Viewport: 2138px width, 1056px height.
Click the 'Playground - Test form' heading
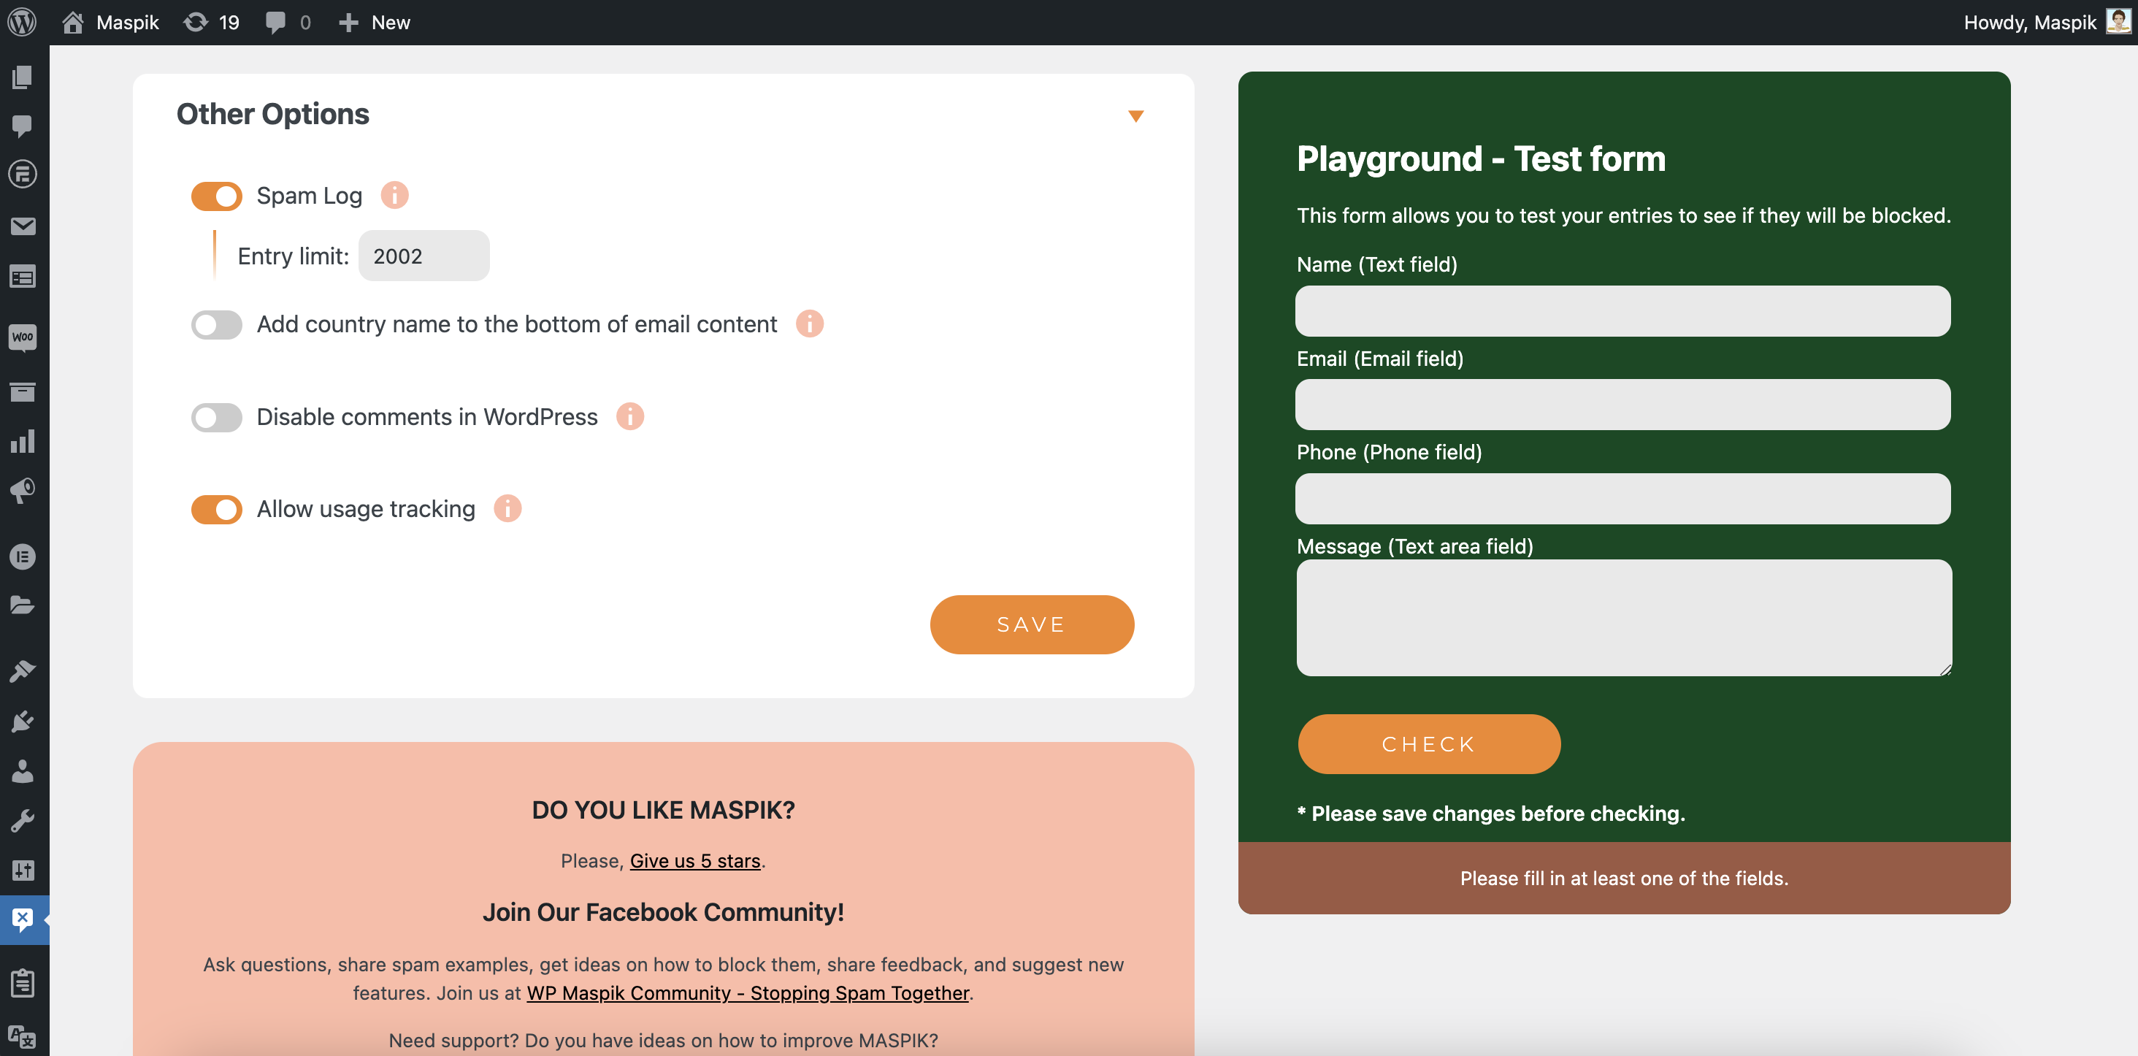pos(1481,159)
